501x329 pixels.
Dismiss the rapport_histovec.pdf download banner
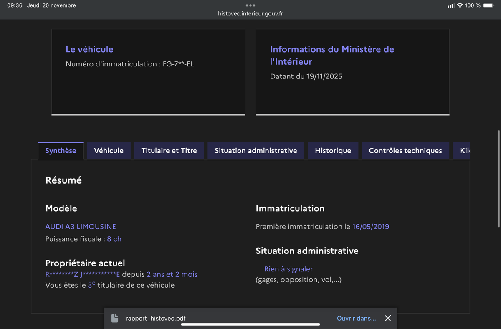(x=388, y=318)
